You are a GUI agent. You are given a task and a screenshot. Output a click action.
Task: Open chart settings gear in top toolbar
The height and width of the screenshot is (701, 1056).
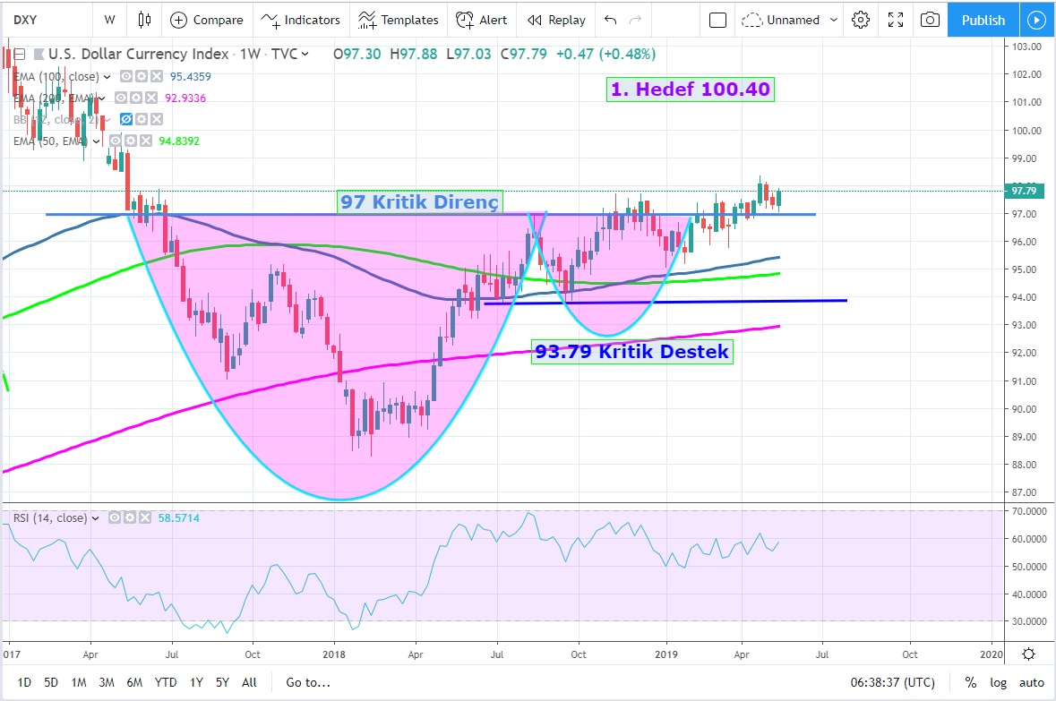860,21
